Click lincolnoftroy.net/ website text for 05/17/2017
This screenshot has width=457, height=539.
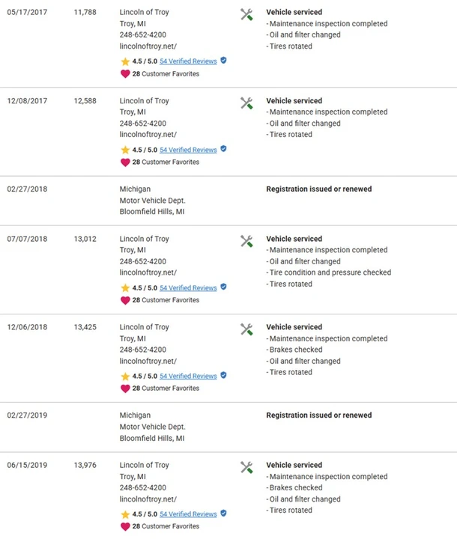(148, 46)
